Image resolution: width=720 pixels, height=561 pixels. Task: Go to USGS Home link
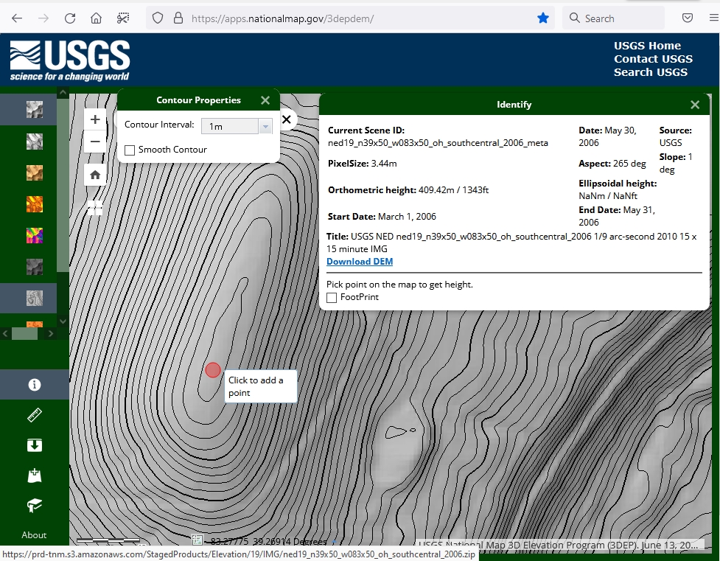[x=648, y=46]
